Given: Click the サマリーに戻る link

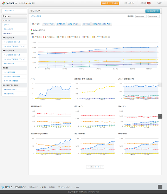Looking at the screenshot, I should (36, 16).
